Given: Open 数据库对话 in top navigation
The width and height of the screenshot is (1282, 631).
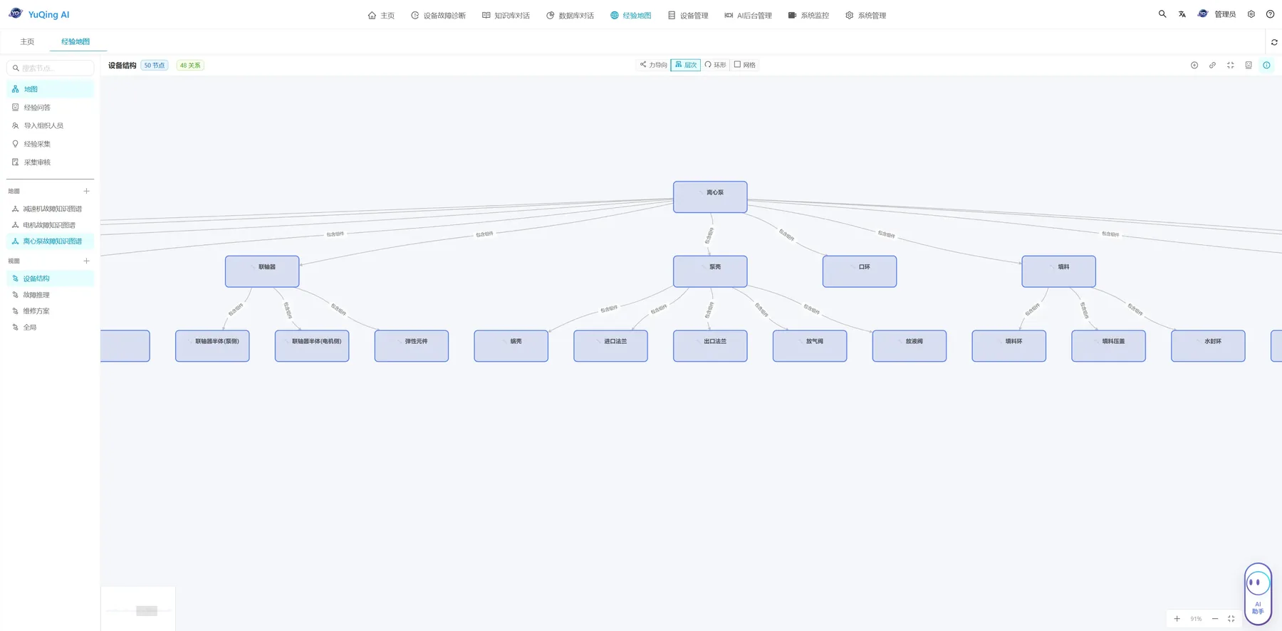Looking at the screenshot, I should 570,15.
